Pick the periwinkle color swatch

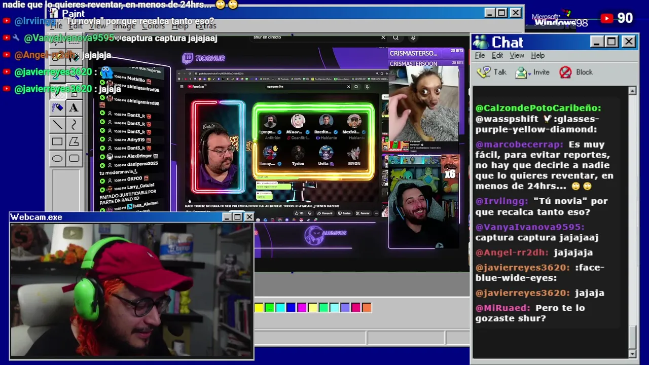pos(345,308)
